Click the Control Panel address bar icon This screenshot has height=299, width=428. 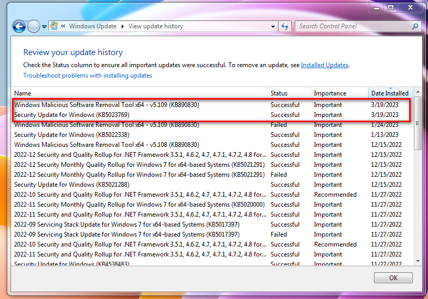pos(54,26)
